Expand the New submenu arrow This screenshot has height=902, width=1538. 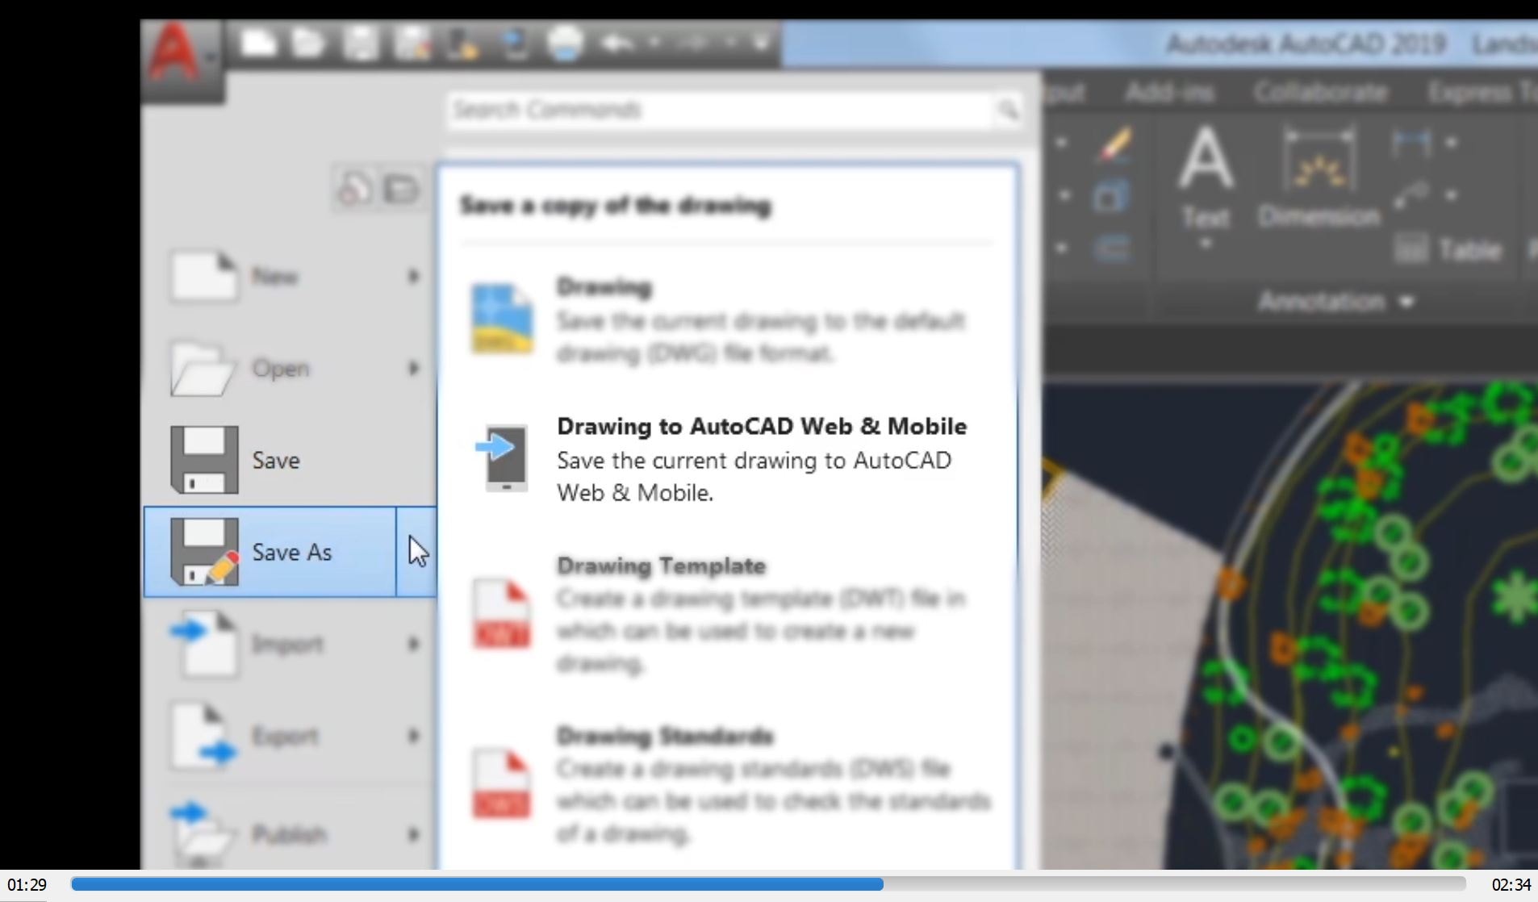tap(414, 277)
